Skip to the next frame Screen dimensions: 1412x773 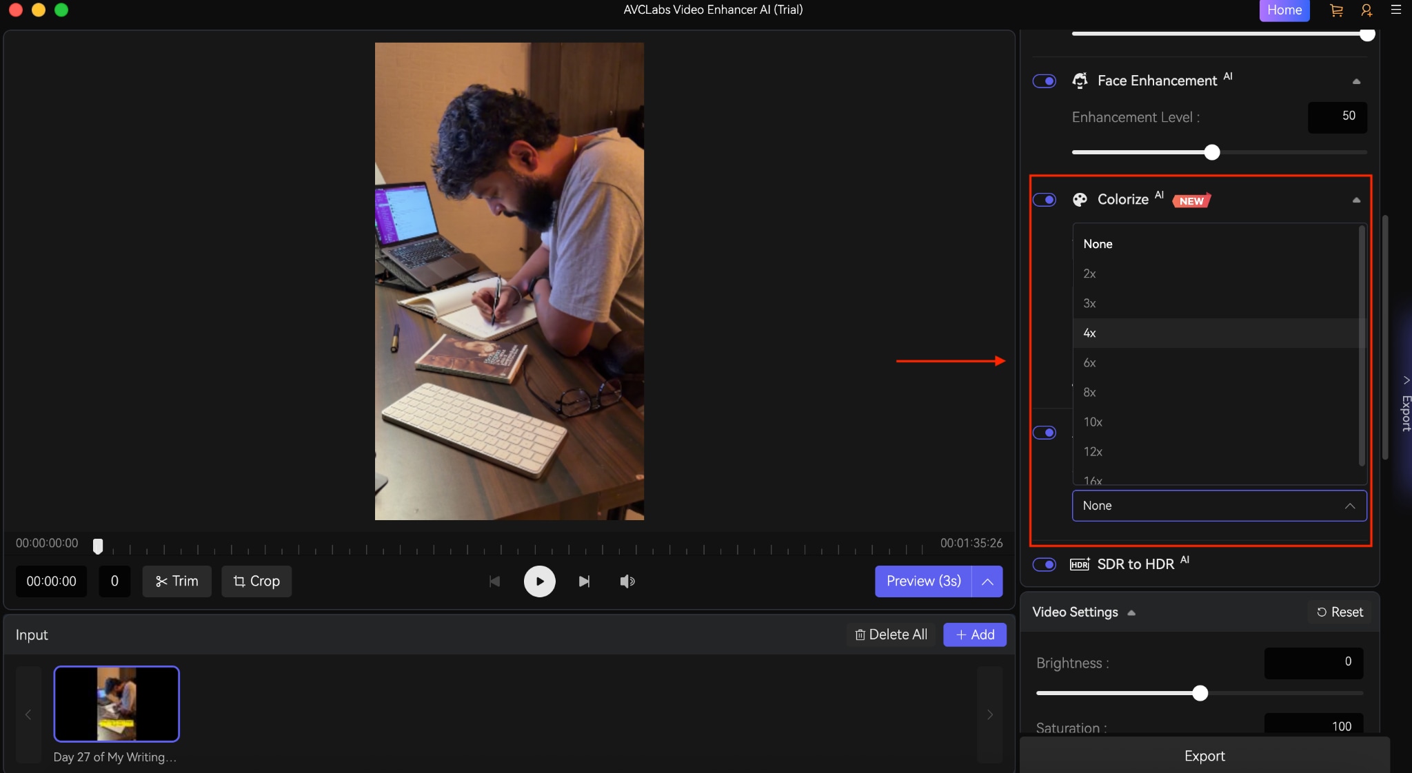coord(584,581)
